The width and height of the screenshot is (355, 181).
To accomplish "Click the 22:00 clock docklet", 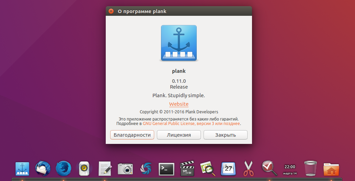I will 290,169.
